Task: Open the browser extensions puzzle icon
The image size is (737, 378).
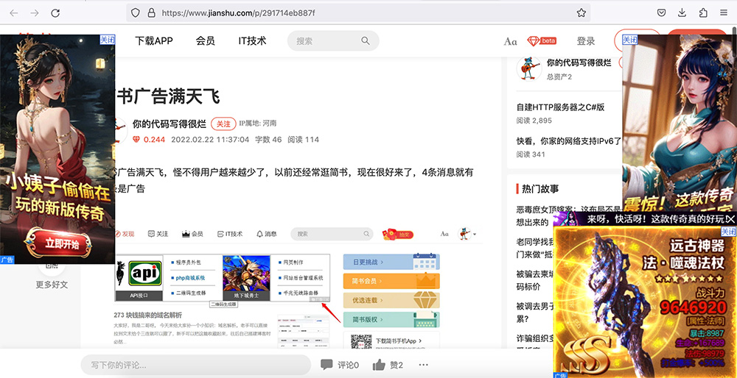Action: (x=703, y=13)
